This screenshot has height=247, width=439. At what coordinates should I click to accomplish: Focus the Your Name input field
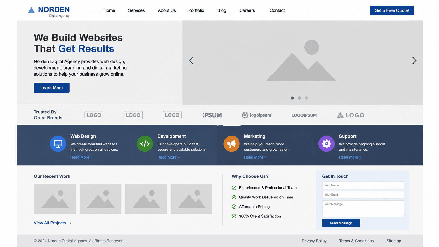click(x=363, y=185)
